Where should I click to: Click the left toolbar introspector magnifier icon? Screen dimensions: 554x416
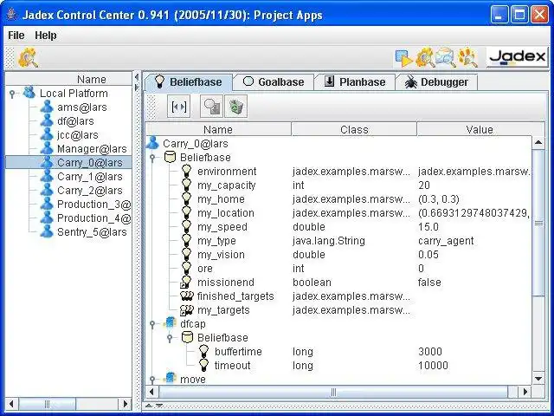(x=28, y=57)
